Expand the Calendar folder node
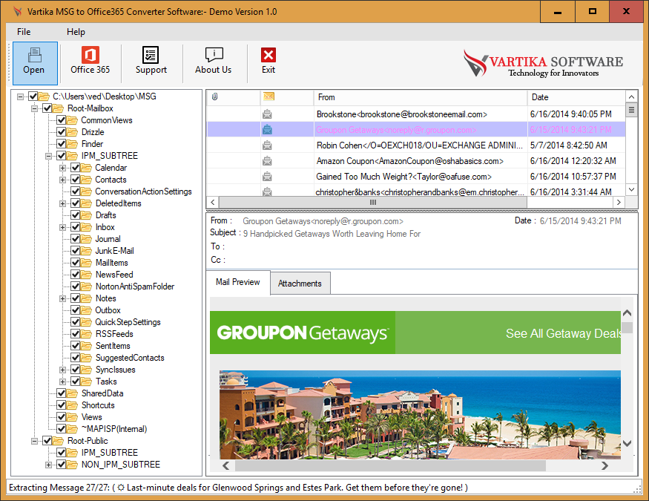Screen dimensions: 649x501 pos(62,168)
